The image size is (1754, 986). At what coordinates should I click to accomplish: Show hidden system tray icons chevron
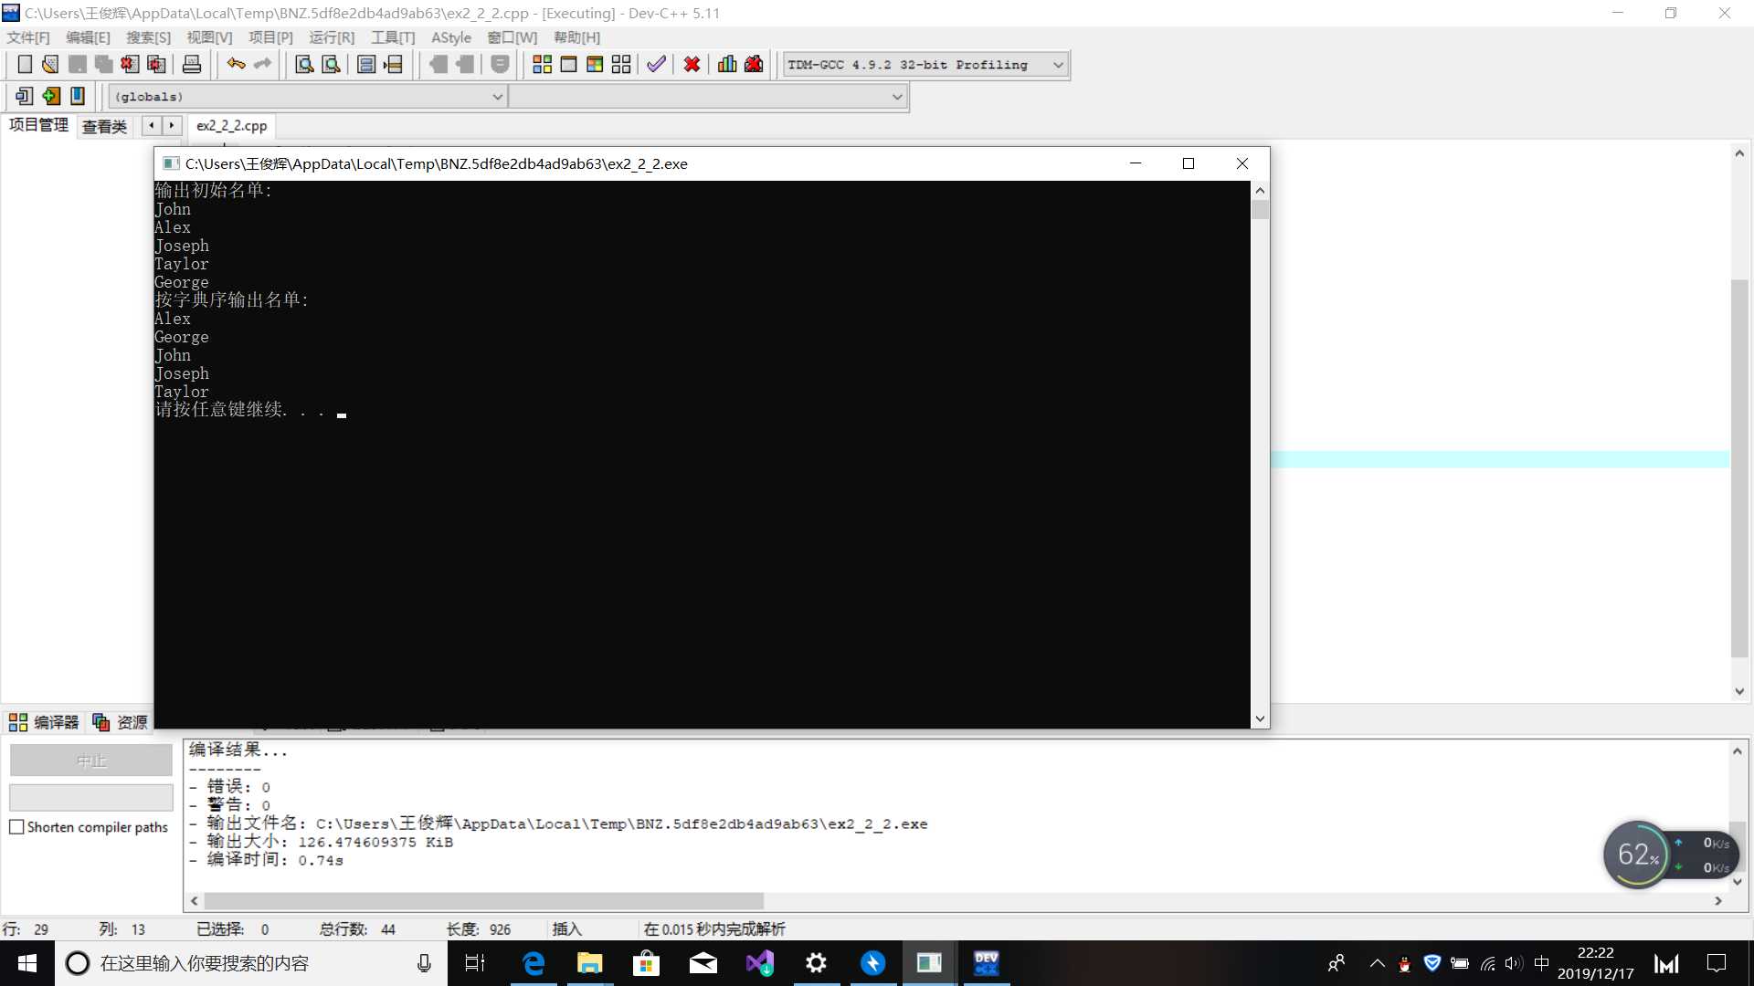pos(1377,963)
